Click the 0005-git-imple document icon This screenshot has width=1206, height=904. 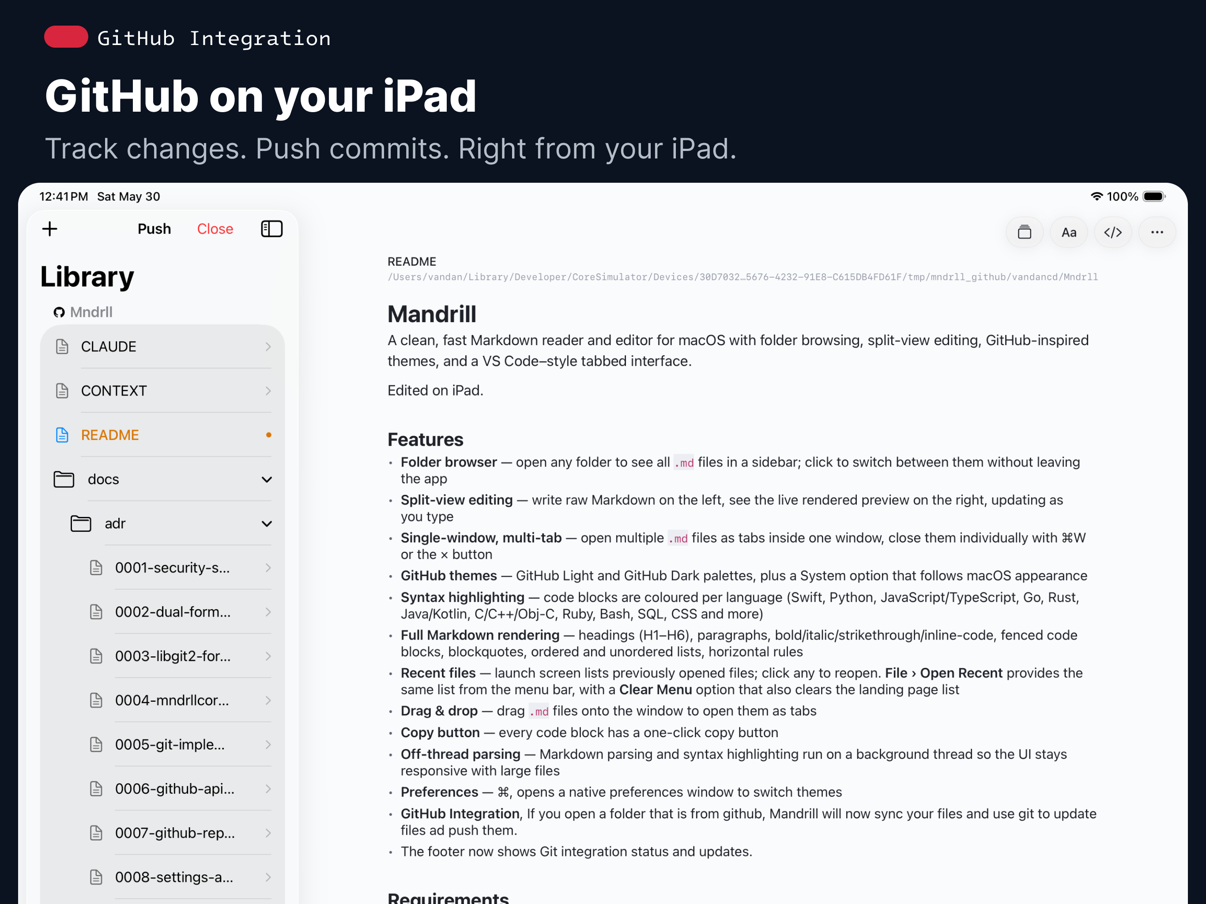tap(96, 744)
